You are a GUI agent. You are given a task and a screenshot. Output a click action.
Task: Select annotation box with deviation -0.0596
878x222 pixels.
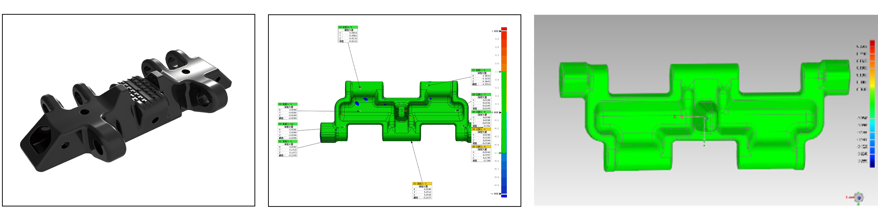coord(288,131)
